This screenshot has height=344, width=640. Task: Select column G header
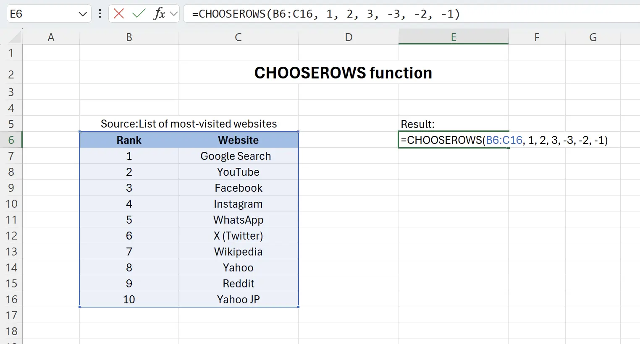tap(593, 37)
